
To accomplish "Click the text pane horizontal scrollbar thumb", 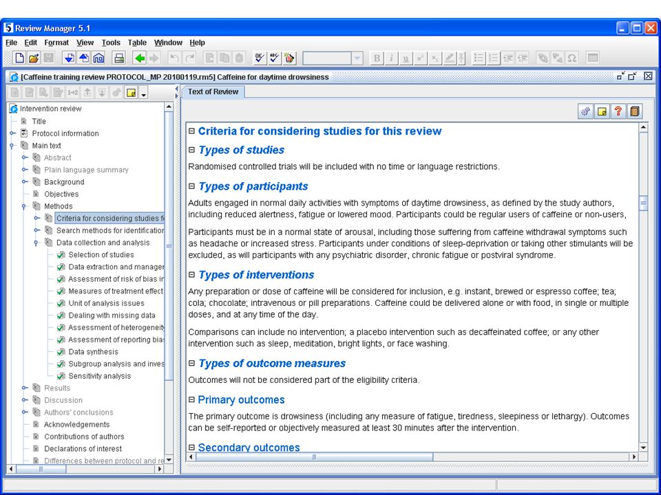I will click(314, 456).
